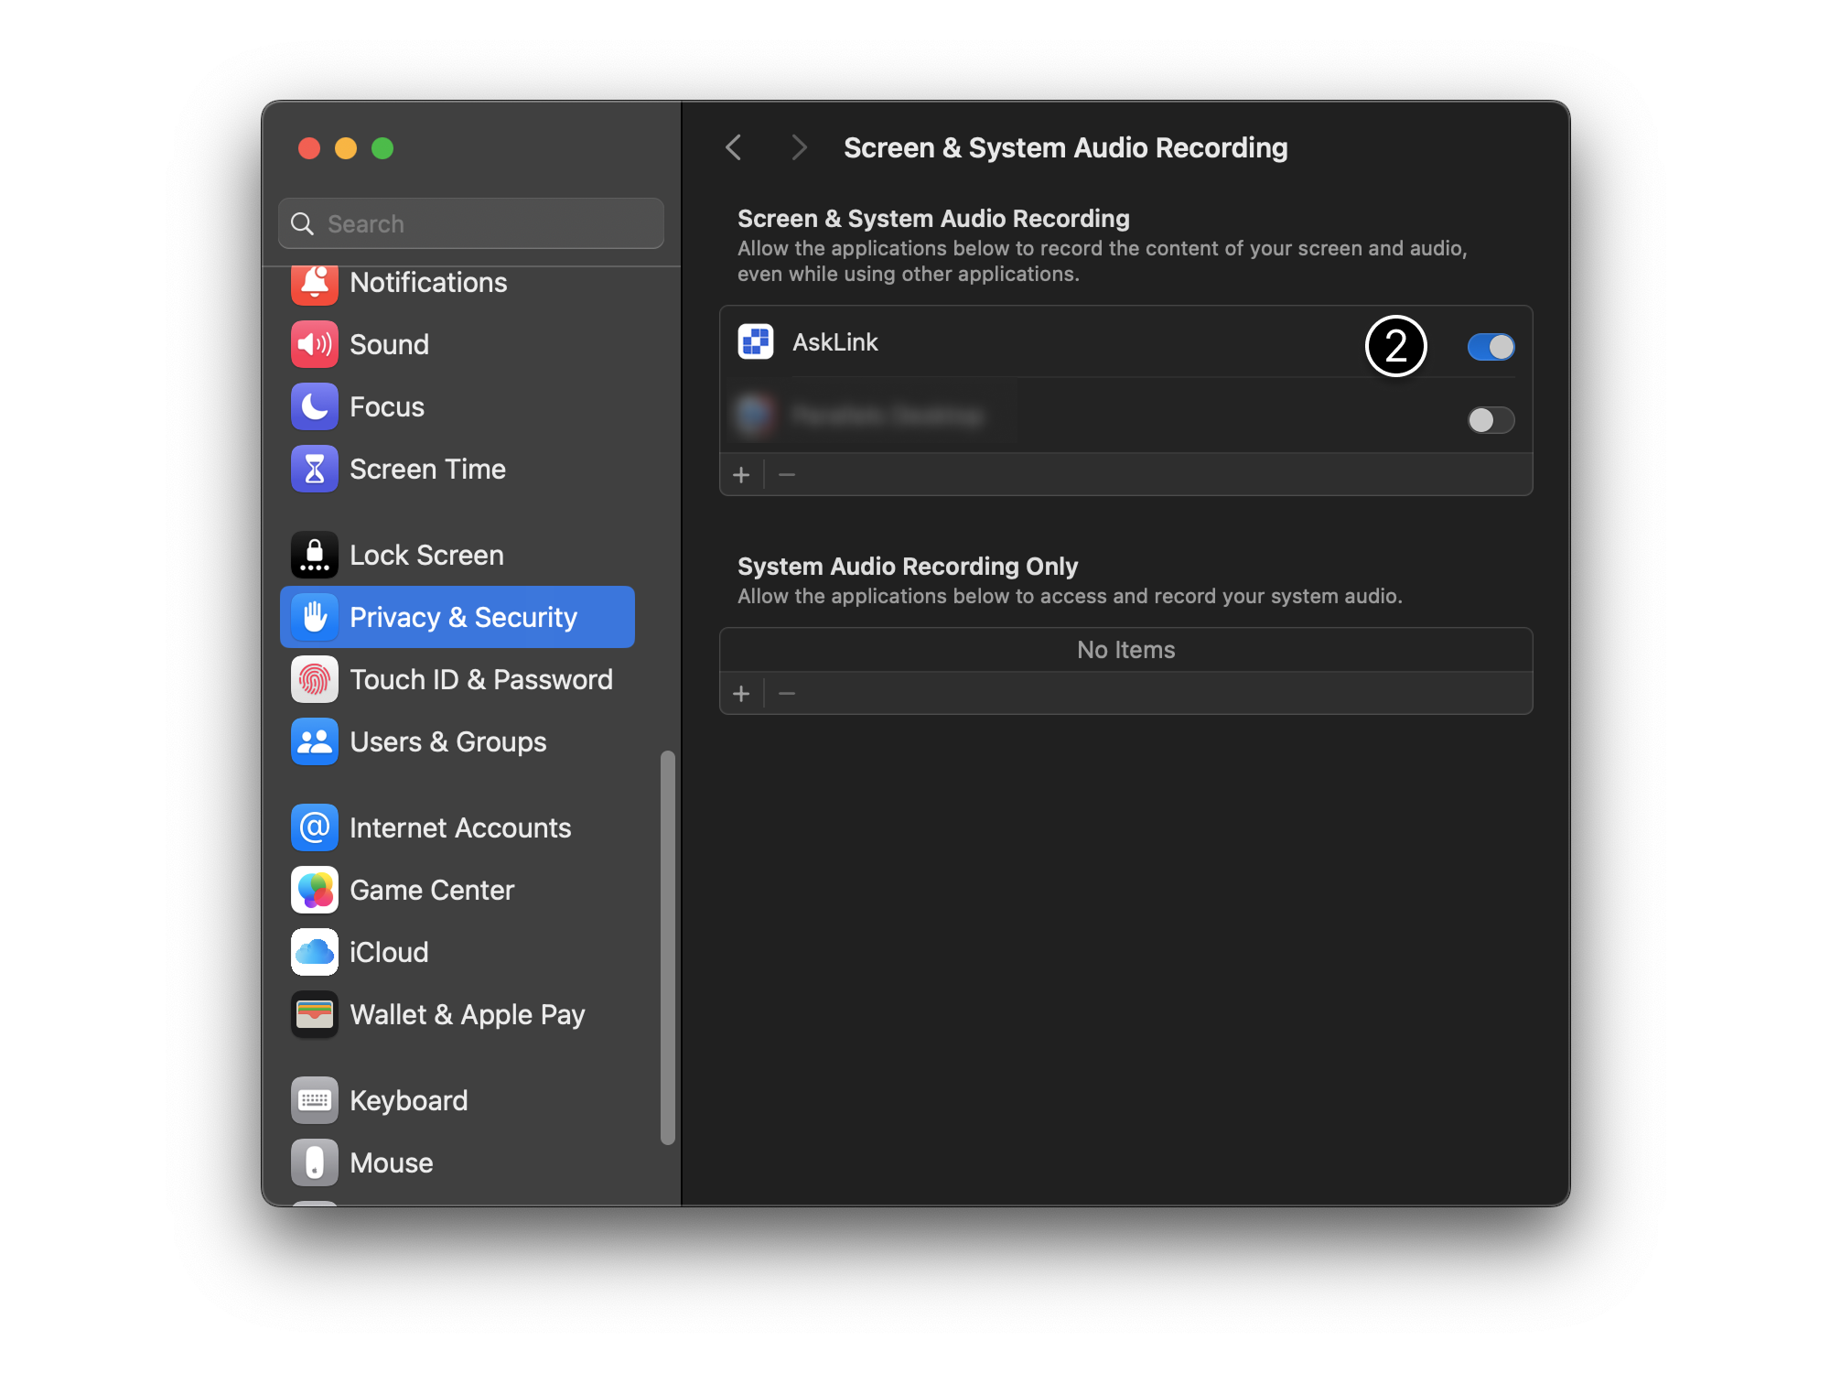Click the sidebar scrollbar

click(x=668, y=947)
